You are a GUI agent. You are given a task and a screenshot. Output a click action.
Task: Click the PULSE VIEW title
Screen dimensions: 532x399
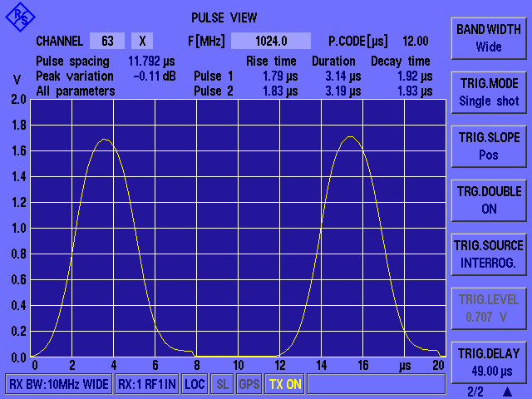(224, 17)
